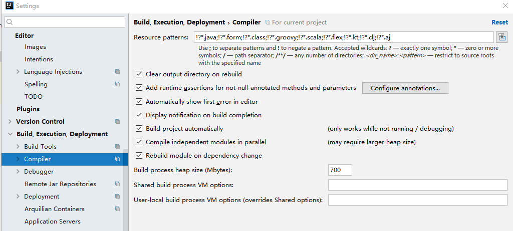Click the project-level icon beside Arquillian Containers
This screenshot has height=231, width=513.
coord(117,209)
